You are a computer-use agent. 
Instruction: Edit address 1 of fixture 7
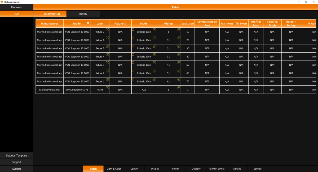[x=179, y=30]
